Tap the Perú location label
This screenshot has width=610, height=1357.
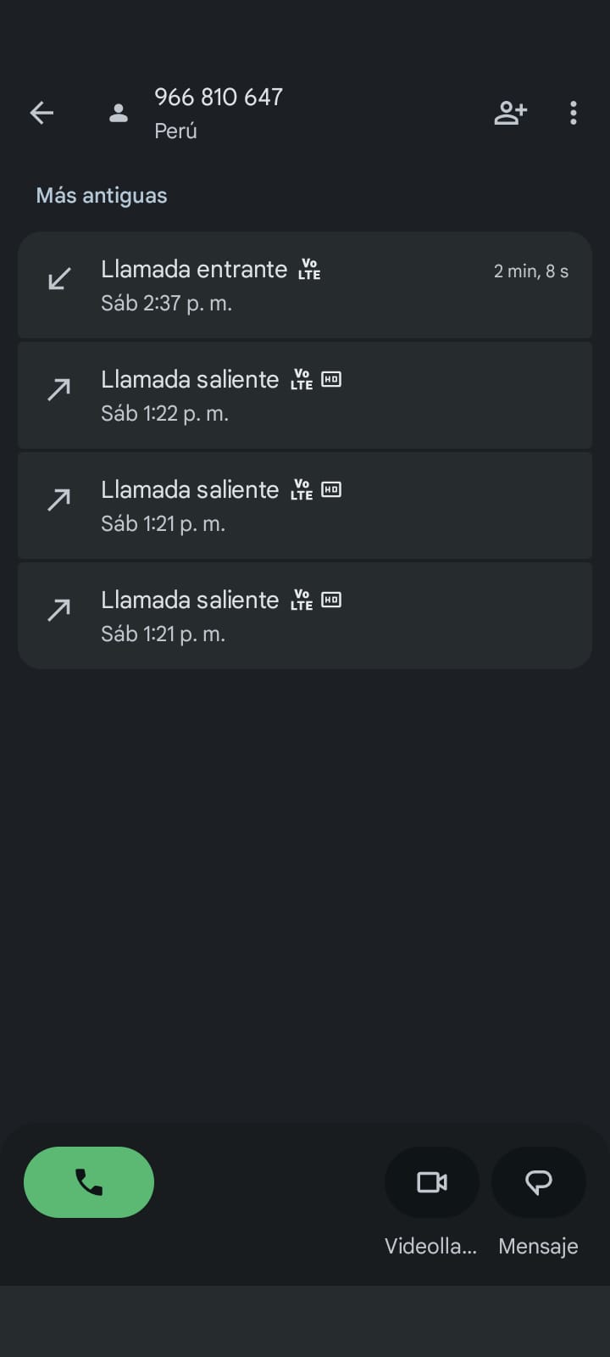175,131
